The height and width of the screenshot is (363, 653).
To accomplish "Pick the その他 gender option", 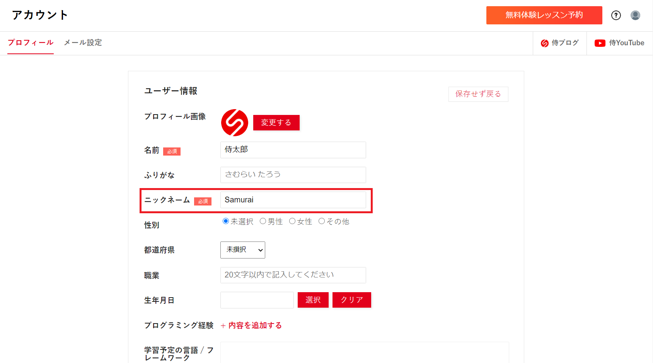I will pyautogui.click(x=322, y=221).
